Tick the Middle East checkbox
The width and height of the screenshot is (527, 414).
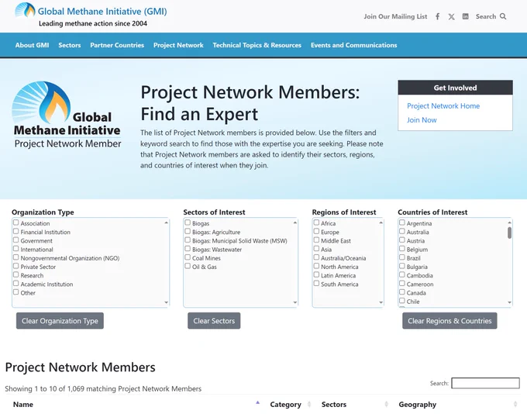click(316, 240)
